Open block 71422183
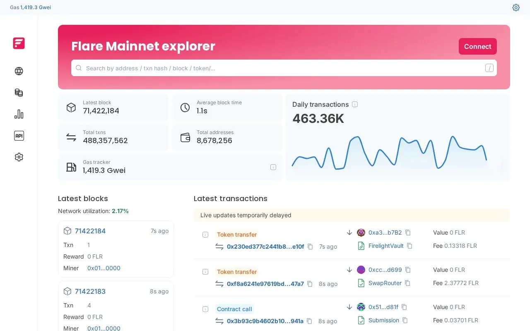This screenshot has height=331, width=530. (x=90, y=291)
